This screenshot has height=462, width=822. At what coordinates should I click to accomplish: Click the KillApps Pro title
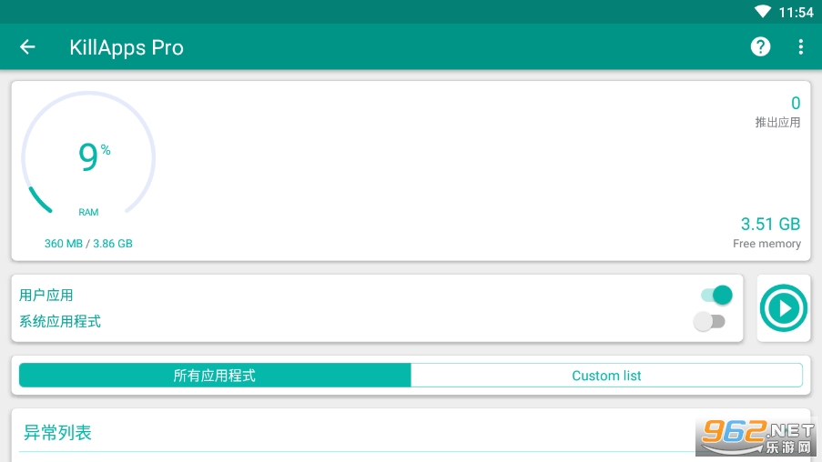point(127,47)
